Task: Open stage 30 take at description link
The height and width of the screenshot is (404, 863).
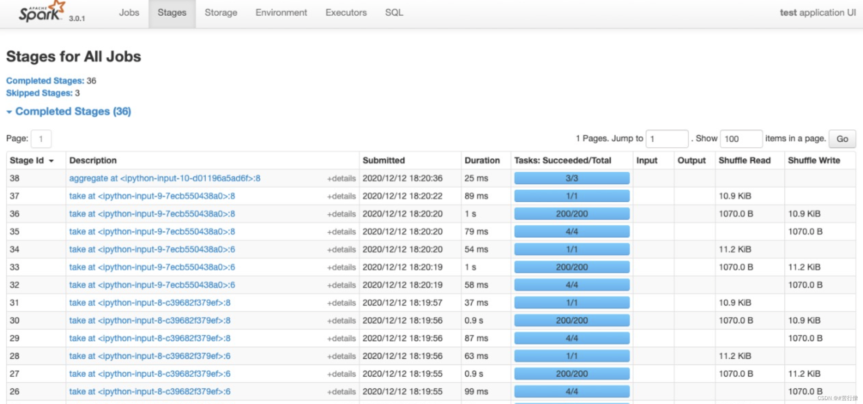Action: coord(150,320)
